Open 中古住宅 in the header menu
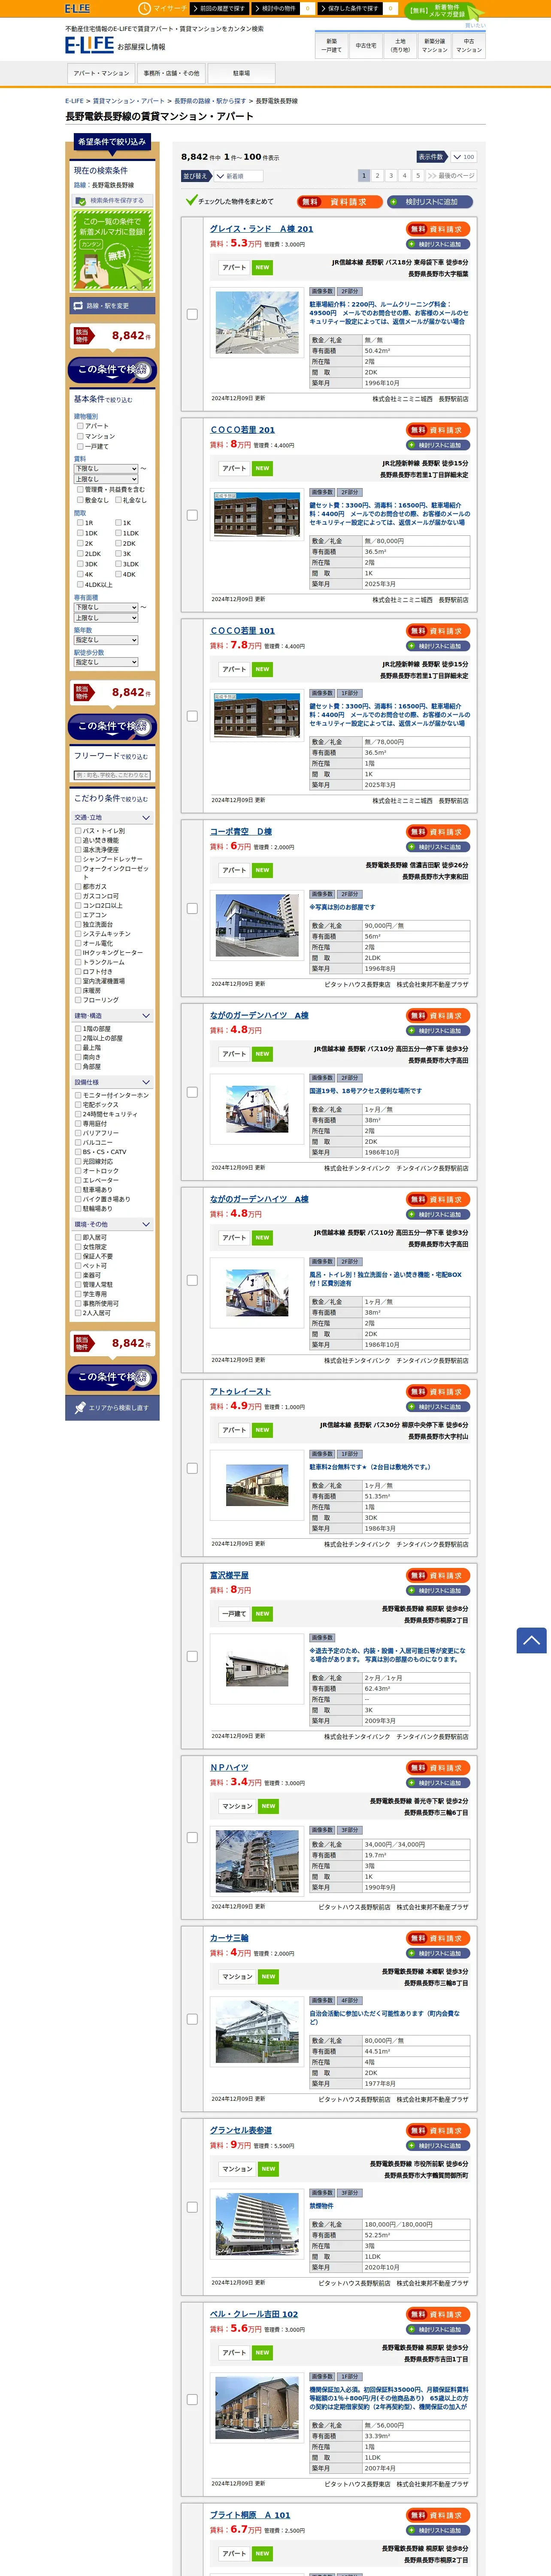 coord(366,45)
